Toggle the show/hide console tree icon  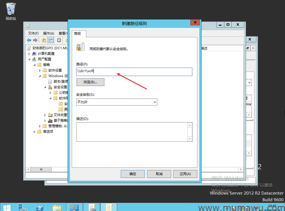click(x=51, y=40)
